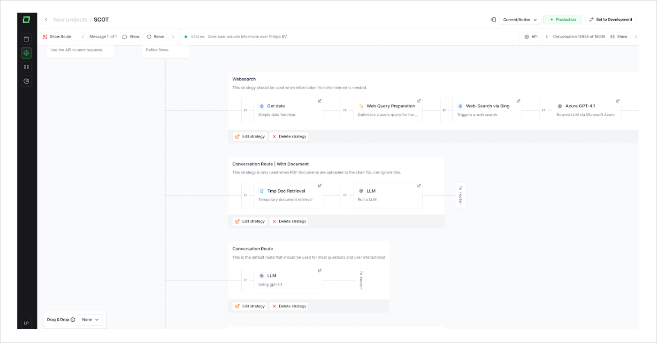Show the message panel
This screenshot has width=657, height=343.
(x=131, y=37)
